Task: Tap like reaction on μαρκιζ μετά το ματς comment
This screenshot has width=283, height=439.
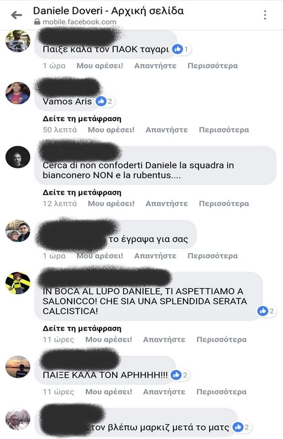Action: pyautogui.click(x=238, y=427)
